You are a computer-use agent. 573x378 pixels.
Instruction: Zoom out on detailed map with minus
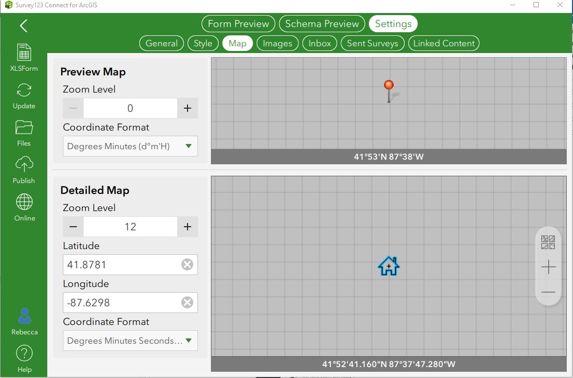(548, 292)
